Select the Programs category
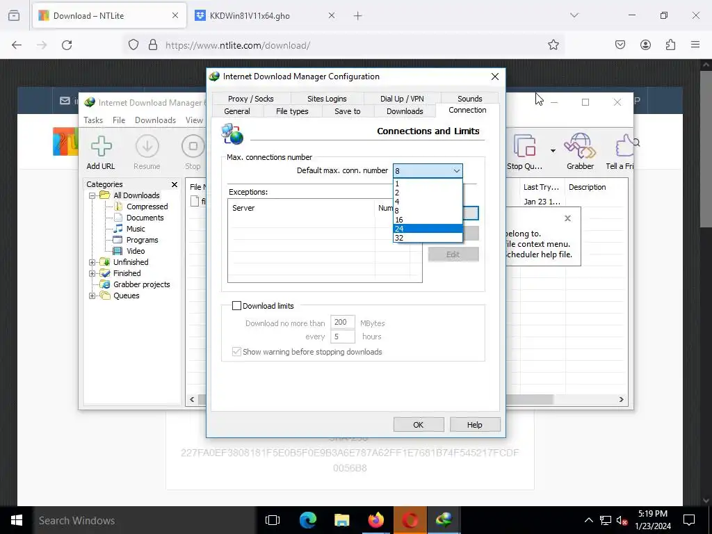 coord(142,240)
